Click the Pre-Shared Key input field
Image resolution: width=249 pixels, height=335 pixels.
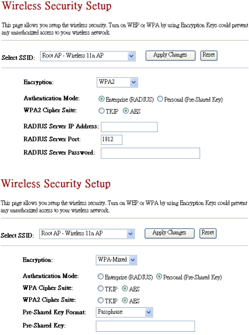coord(145,326)
